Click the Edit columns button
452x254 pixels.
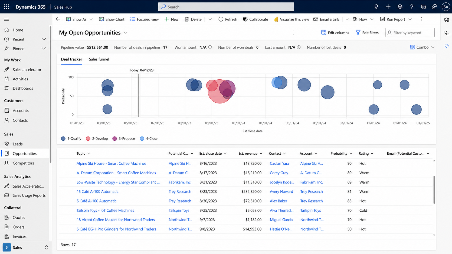tap(335, 33)
